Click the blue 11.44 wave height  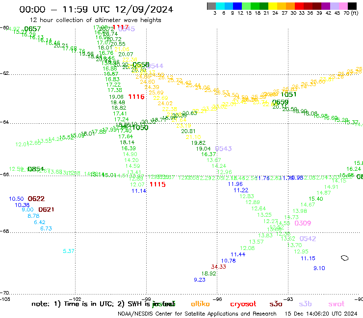pyautogui.click(x=238, y=254)
